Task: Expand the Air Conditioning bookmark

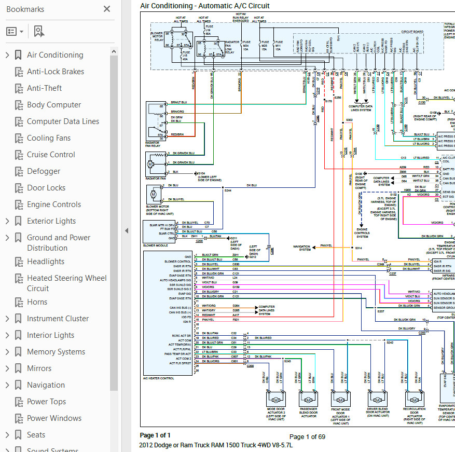Action: point(8,55)
